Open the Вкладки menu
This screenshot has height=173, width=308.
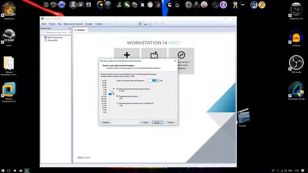point(89,24)
